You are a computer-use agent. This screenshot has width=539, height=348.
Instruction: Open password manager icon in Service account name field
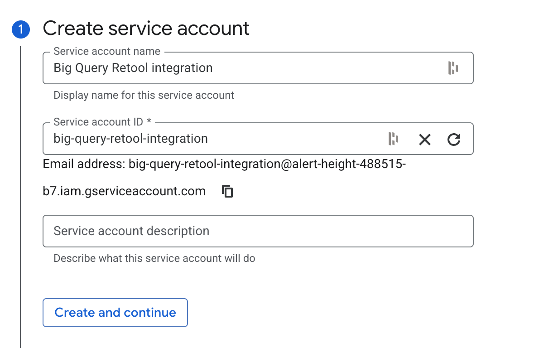(x=453, y=68)
